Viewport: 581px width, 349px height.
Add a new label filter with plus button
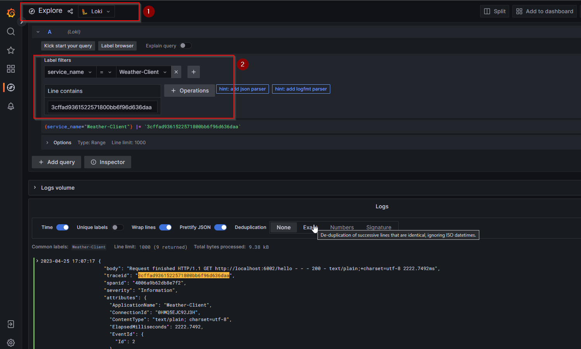click(194, 72)
